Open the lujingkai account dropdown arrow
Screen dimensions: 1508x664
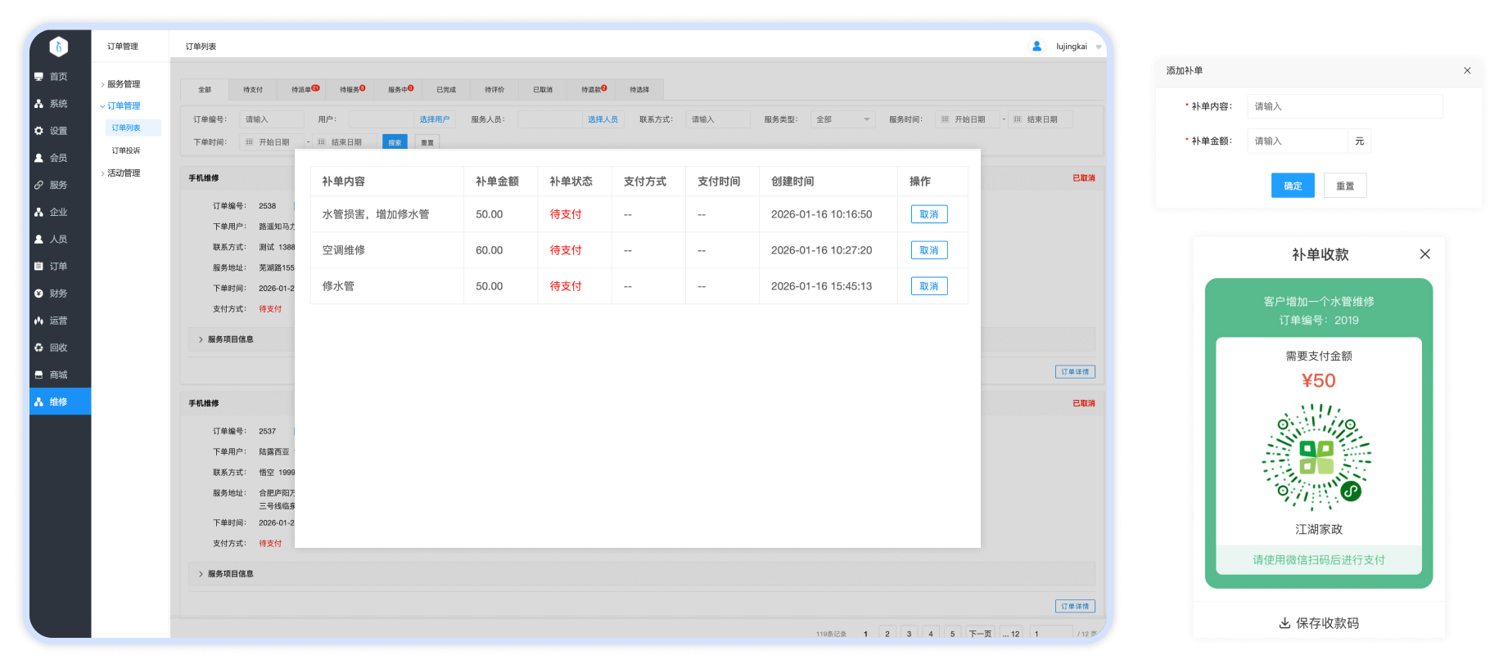pos(1099,47)
